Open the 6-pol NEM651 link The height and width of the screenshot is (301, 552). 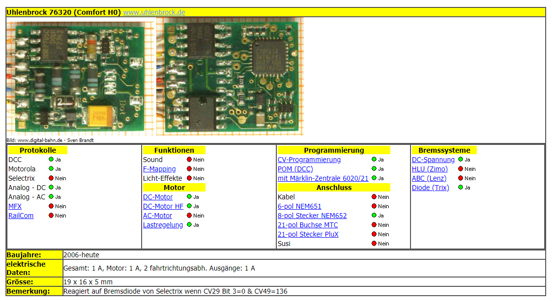[299, 206]
